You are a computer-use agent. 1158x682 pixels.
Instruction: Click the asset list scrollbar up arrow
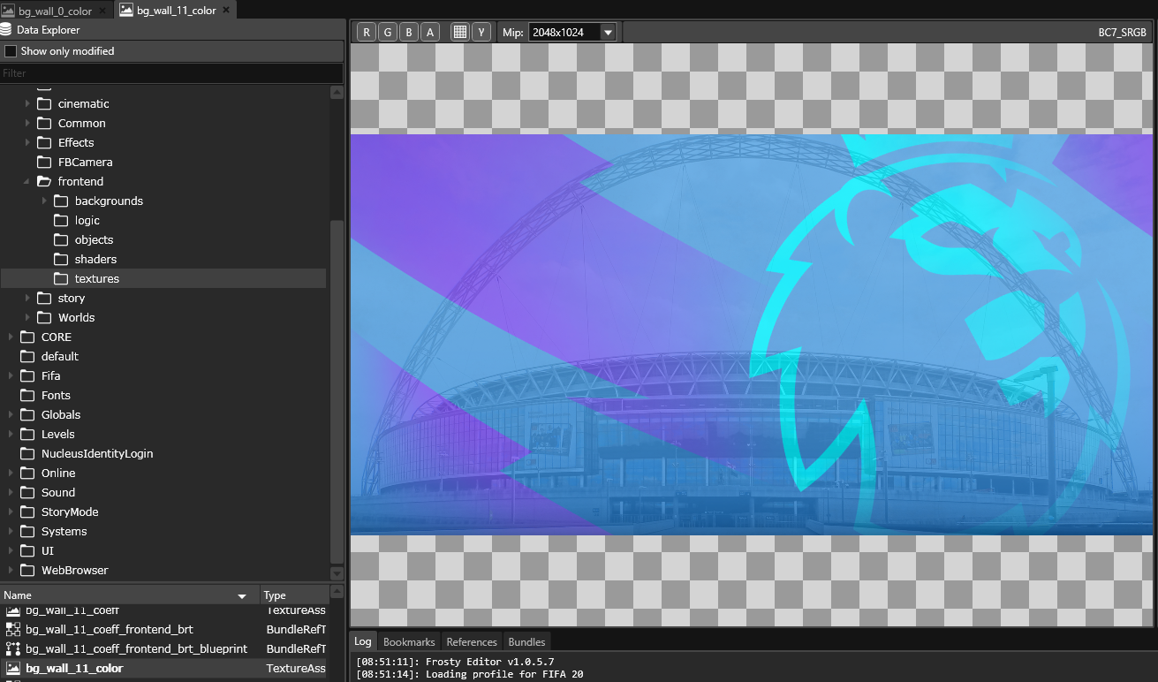point(337,591)
